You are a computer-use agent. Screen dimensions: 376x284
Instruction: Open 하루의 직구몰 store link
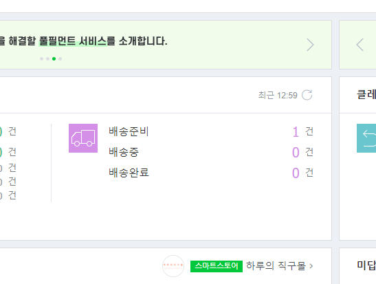[x=276, y=266]
